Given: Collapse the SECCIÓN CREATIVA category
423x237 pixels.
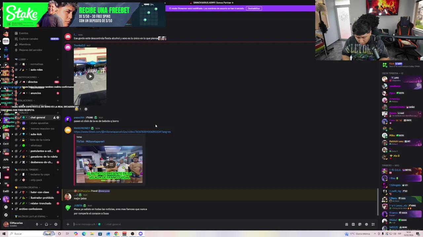Looking at the screenshot, I should (x=28, y=187).
